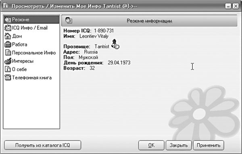Click the Возраст label
The image size is (242, 154).
pos(74,68)
